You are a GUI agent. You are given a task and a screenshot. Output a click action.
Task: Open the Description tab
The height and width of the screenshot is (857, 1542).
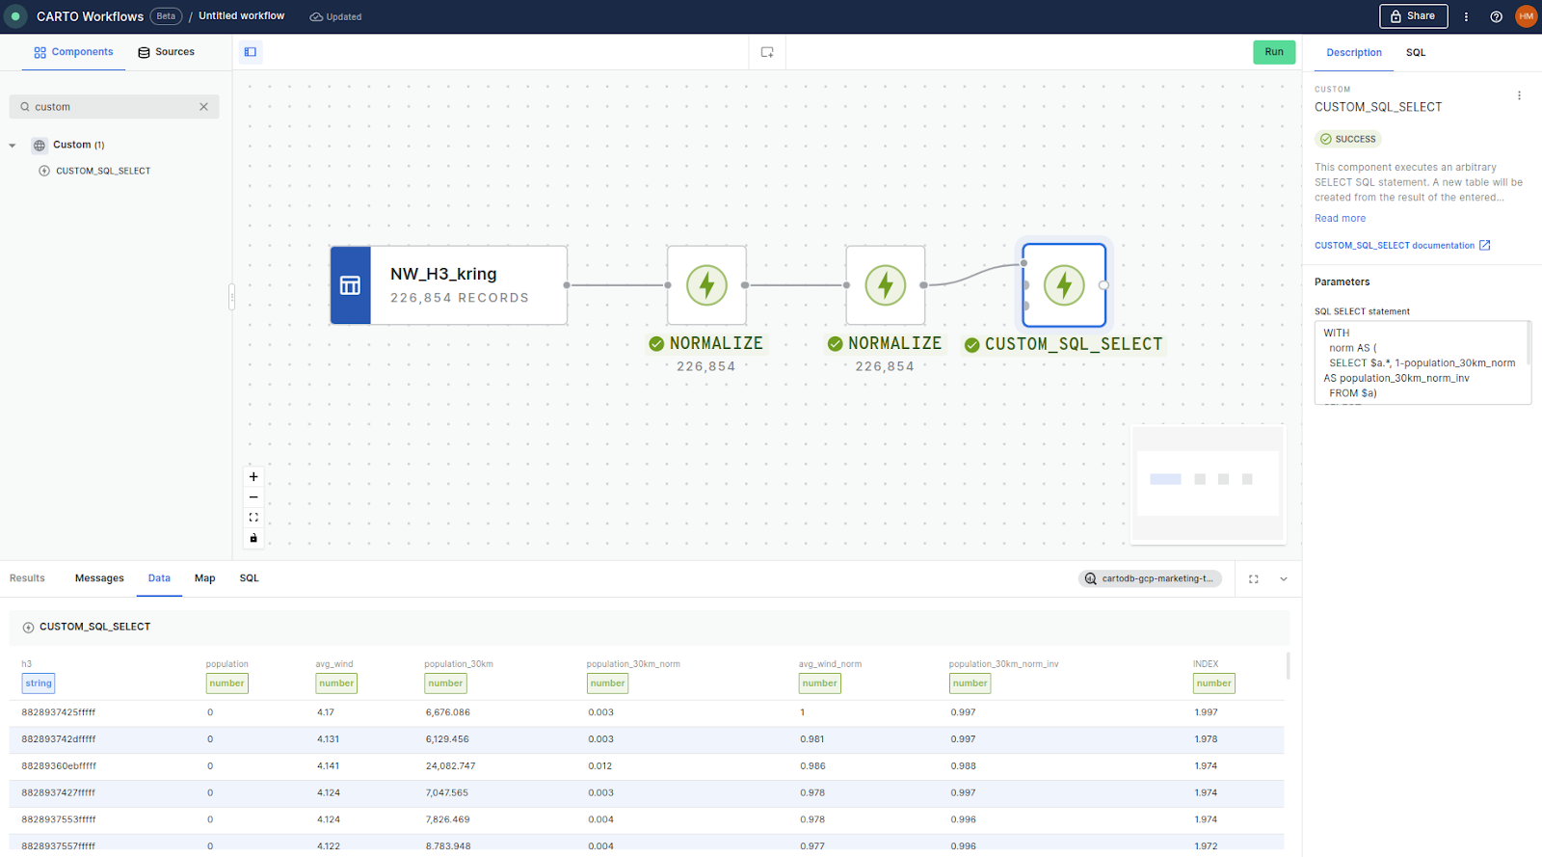pos(1354,53)
